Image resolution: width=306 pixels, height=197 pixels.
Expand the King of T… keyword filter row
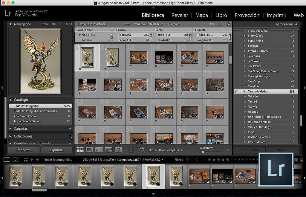[80, 35]
